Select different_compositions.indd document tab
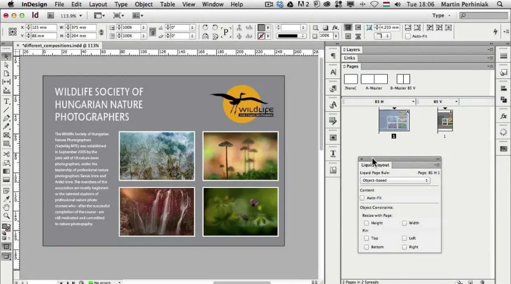Image resolution: width=511 pixels, height=284 pixels. coord(61,45)
